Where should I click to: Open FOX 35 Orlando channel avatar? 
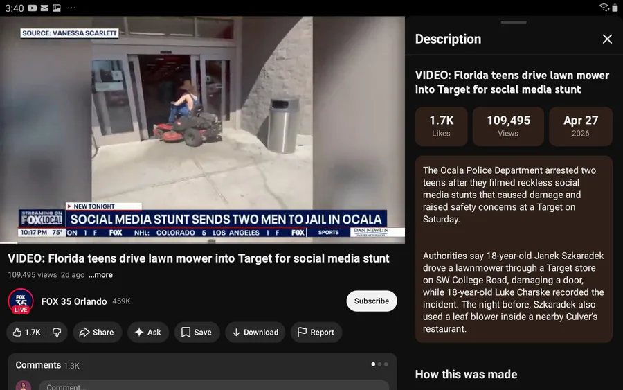21,301
